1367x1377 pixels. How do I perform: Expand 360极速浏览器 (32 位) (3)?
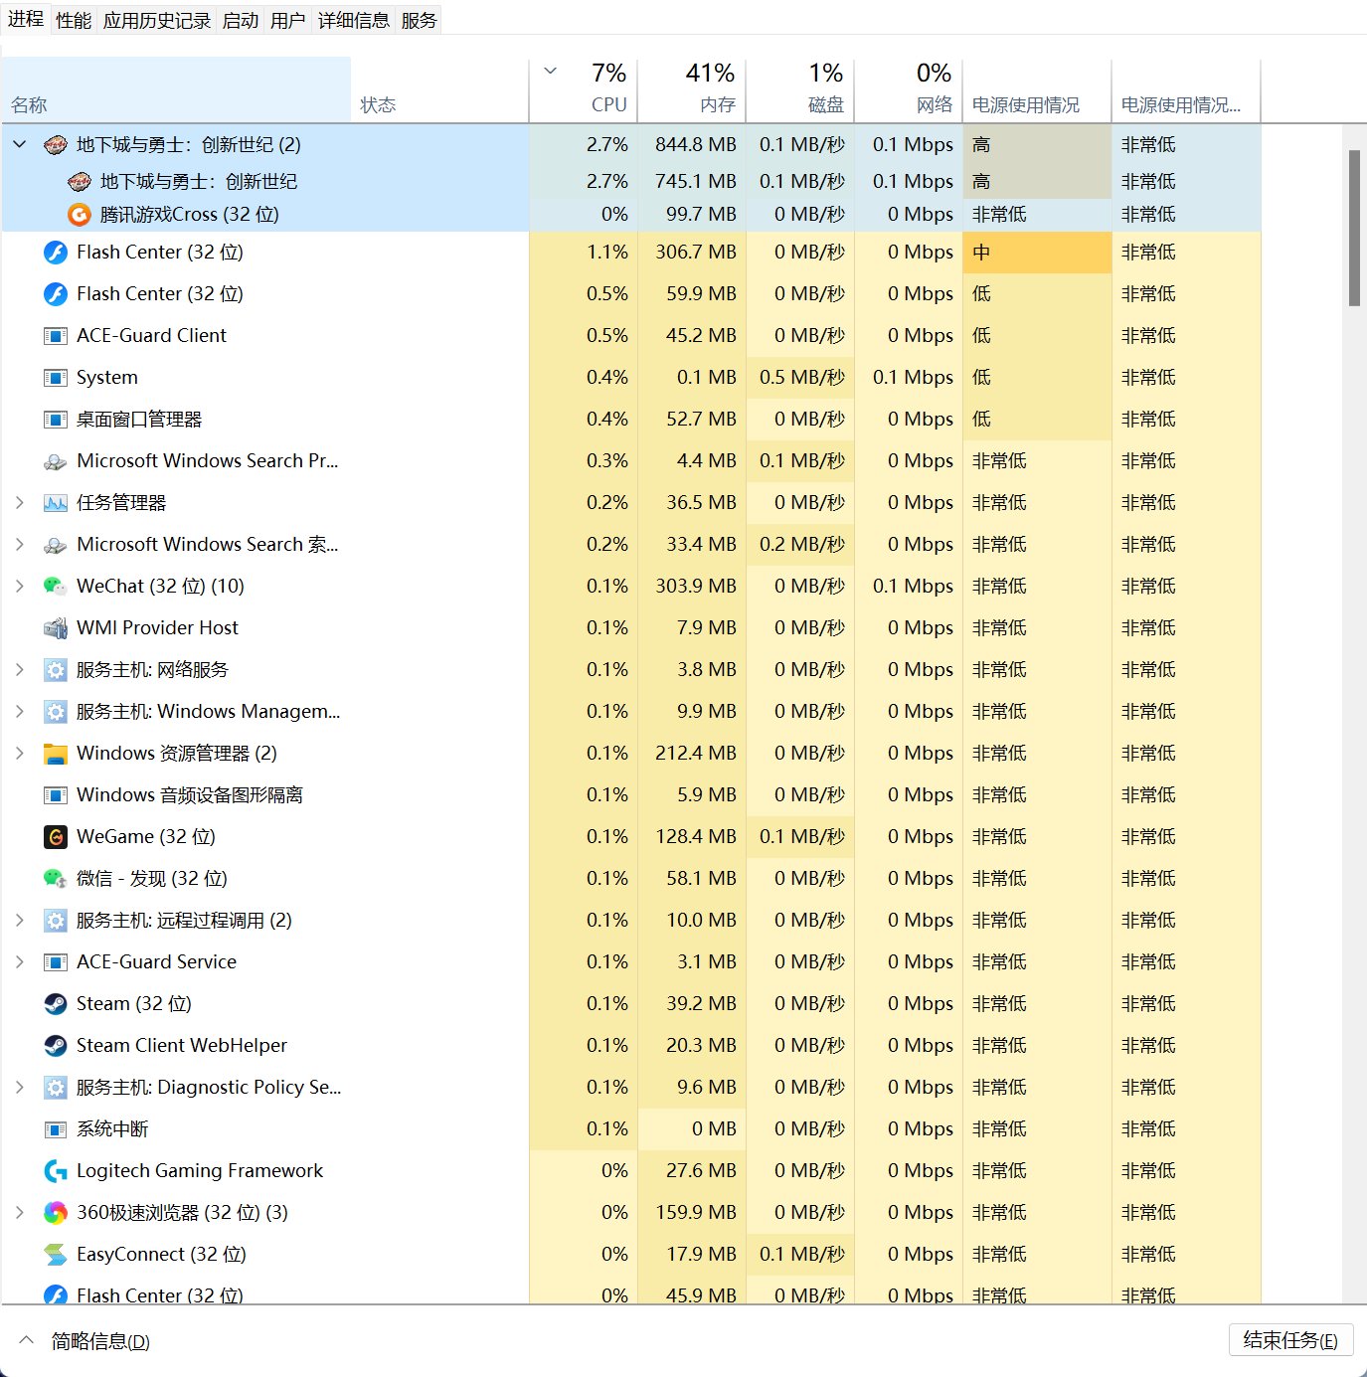[20, 1213]
